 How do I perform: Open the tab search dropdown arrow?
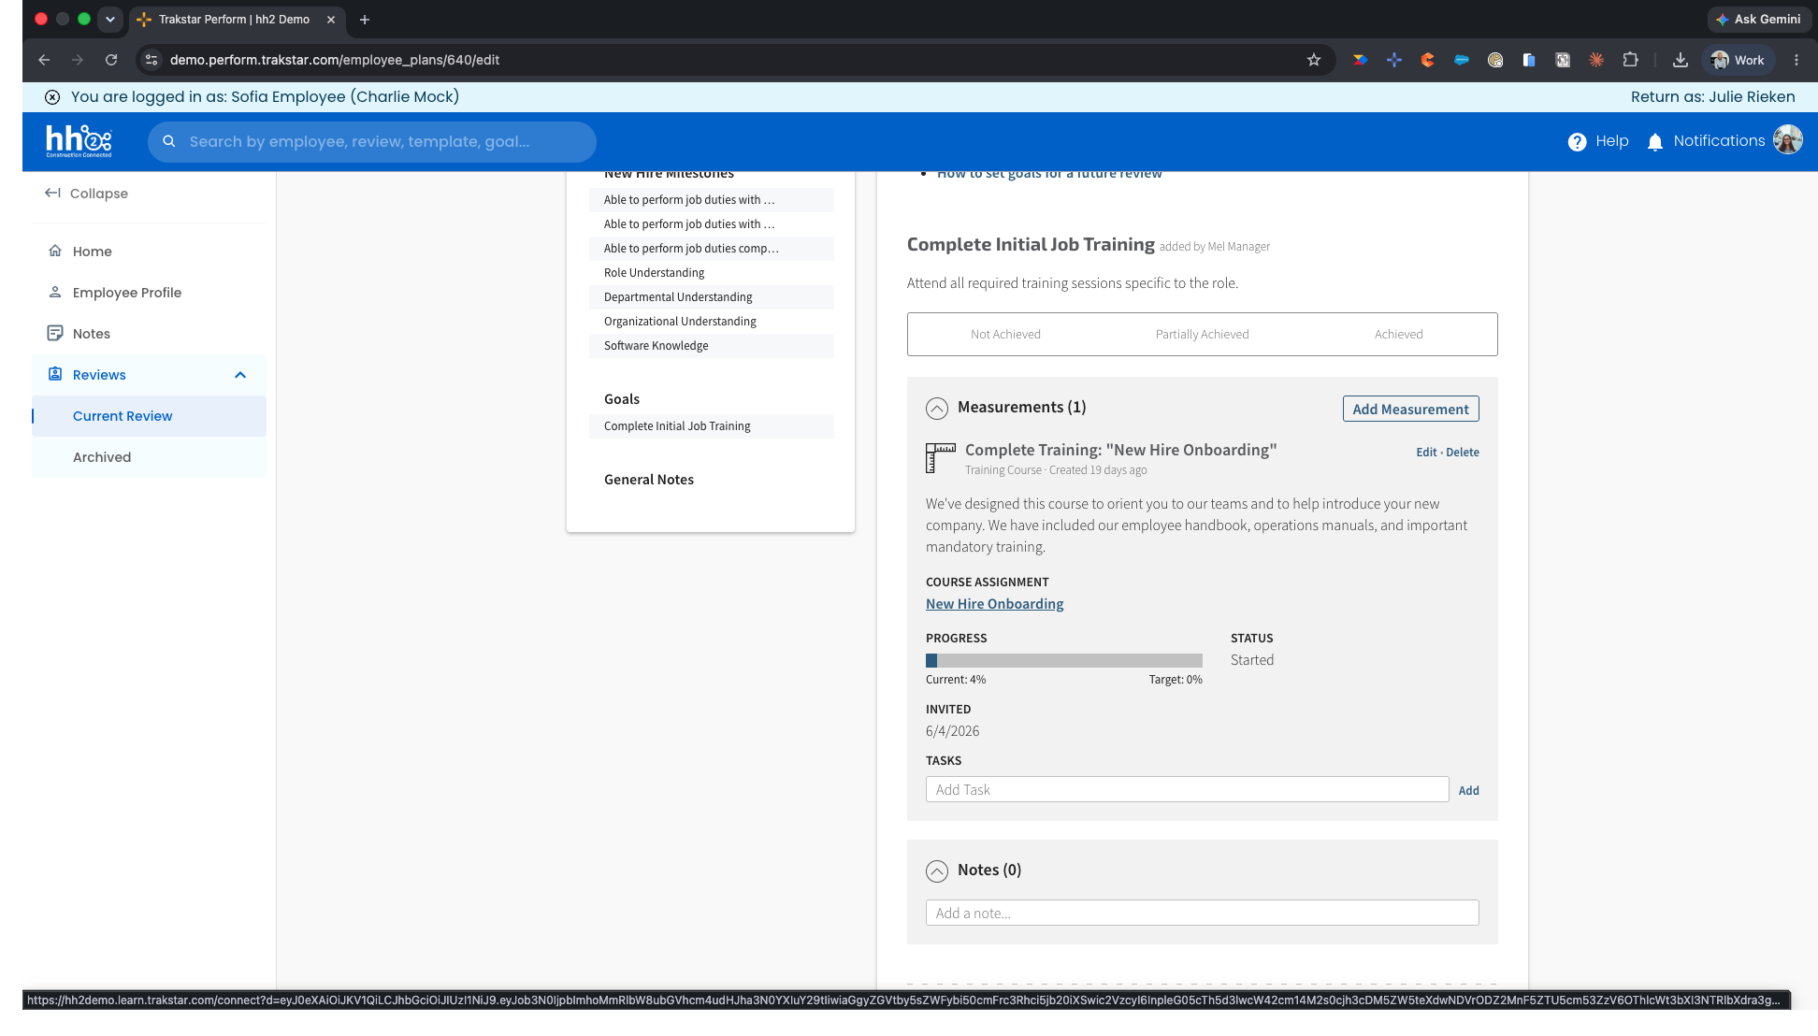click(110, 20)
